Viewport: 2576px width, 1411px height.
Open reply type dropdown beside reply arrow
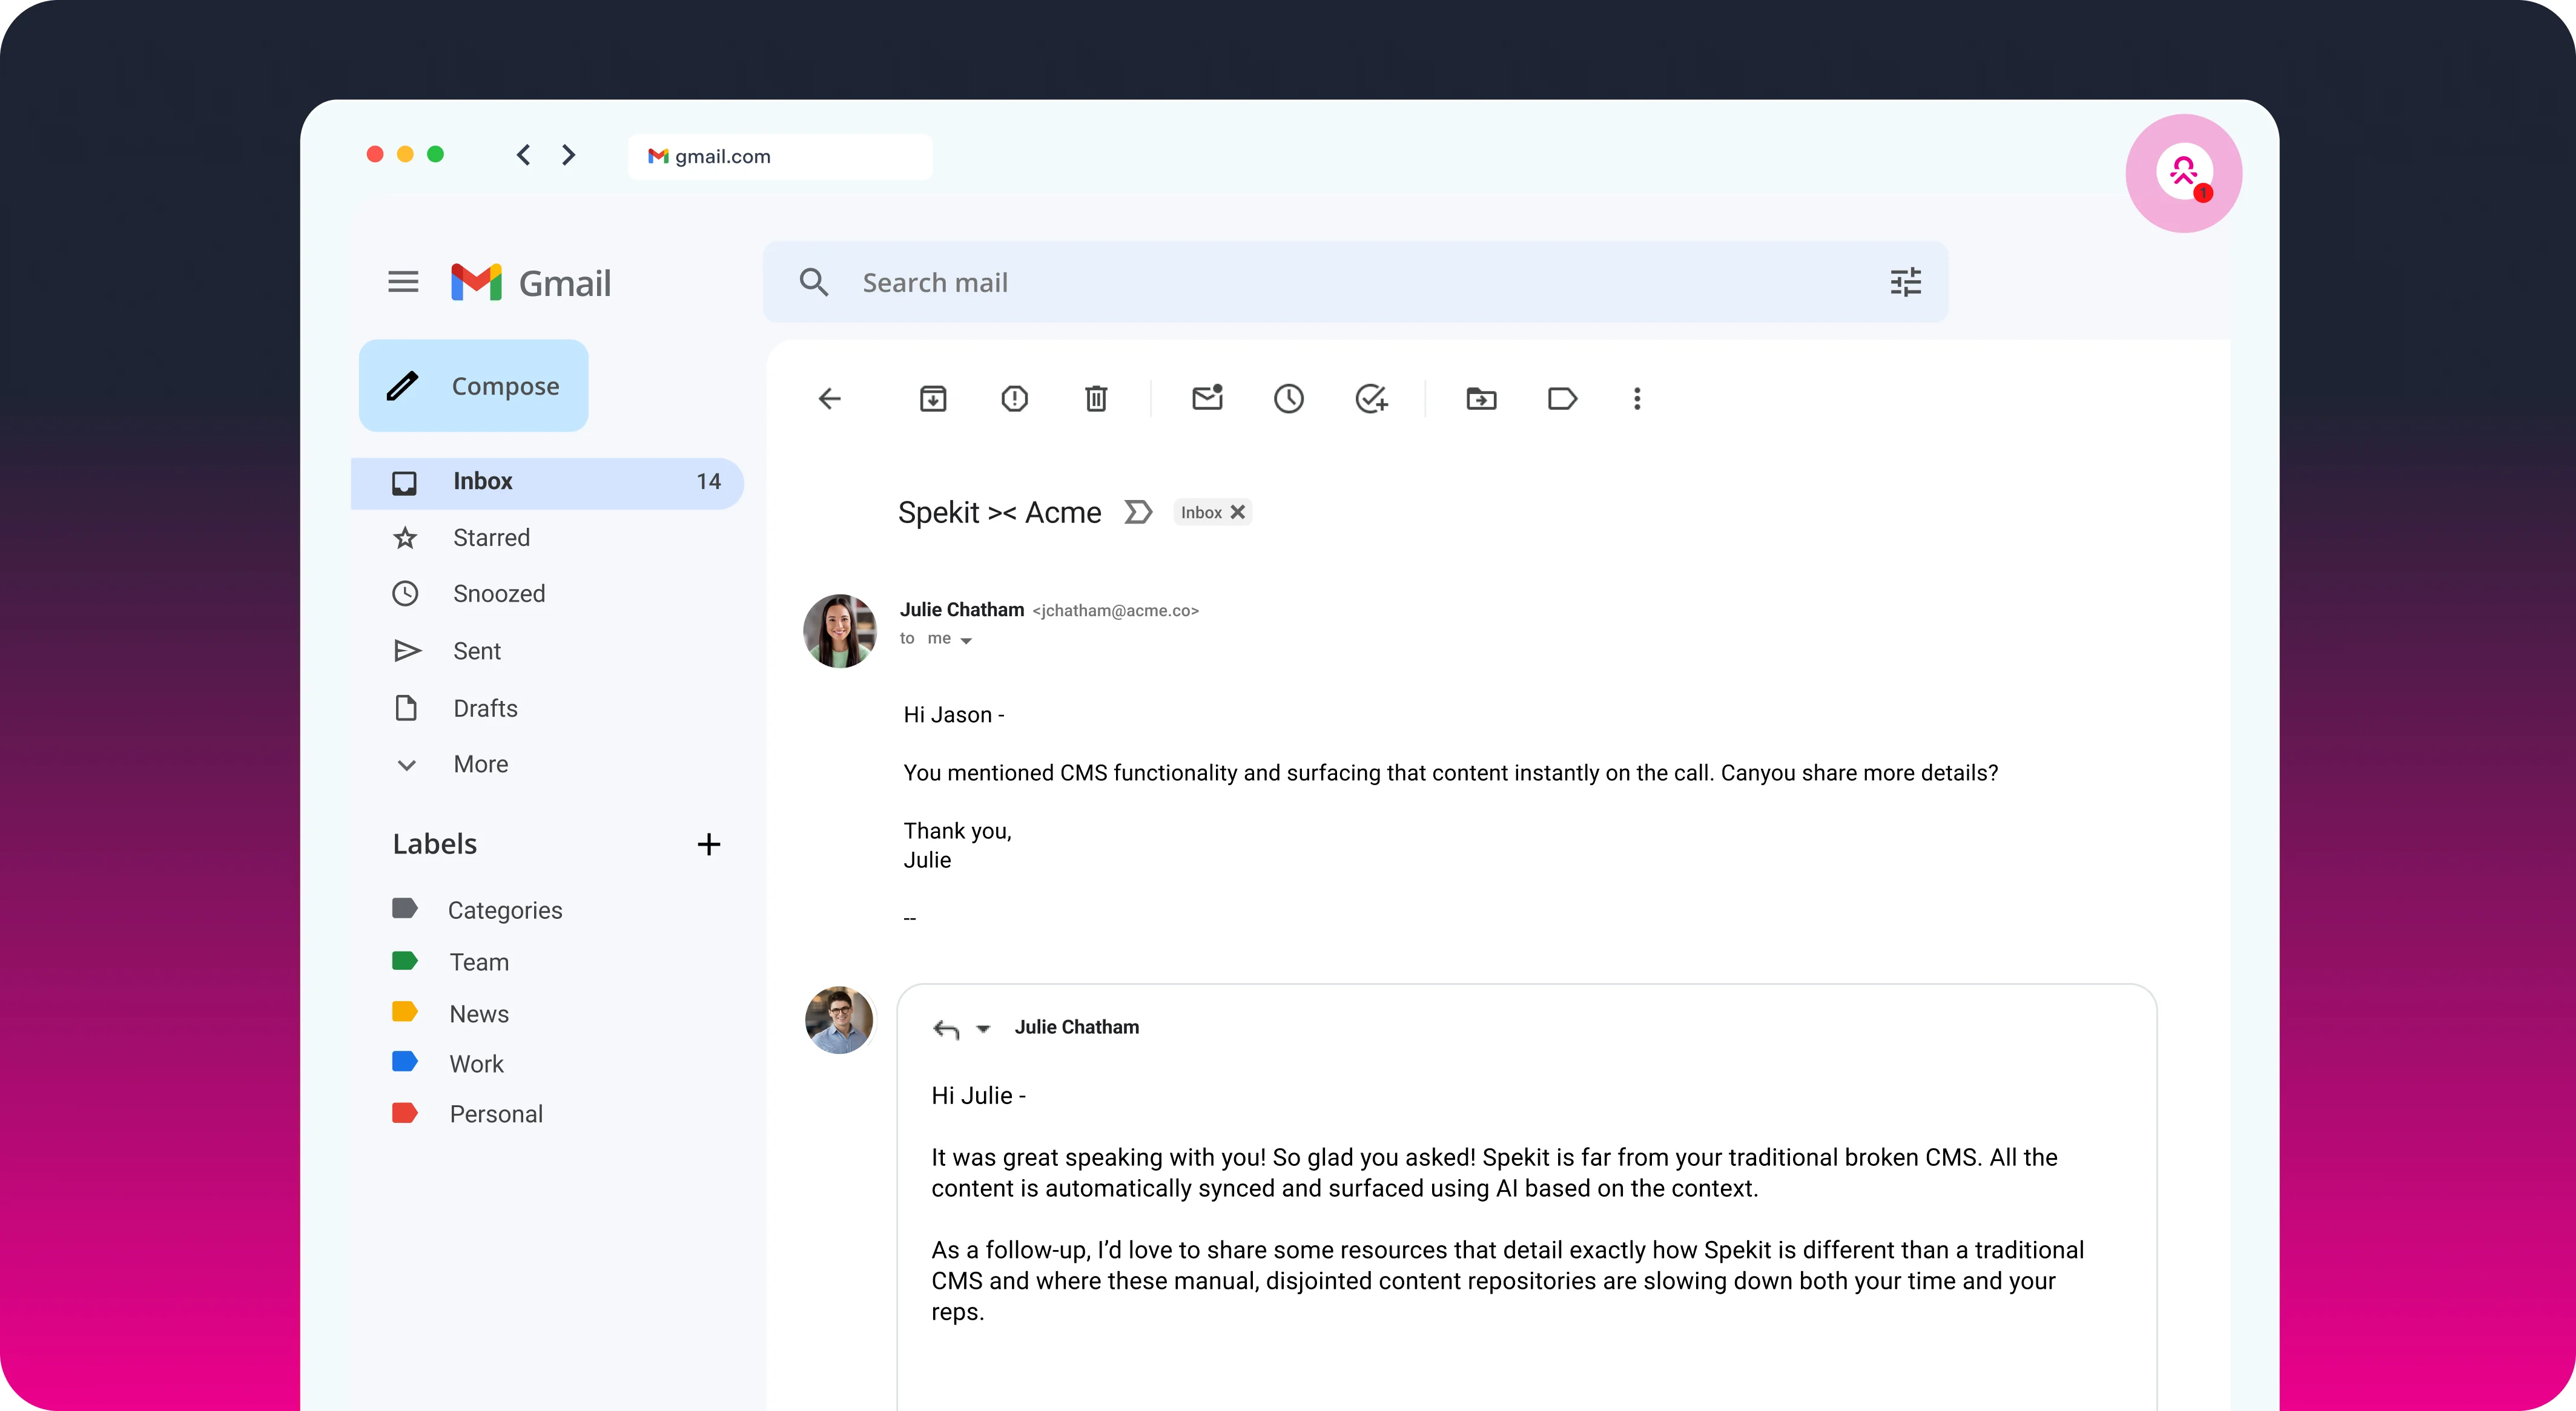tap(983, 1029)
